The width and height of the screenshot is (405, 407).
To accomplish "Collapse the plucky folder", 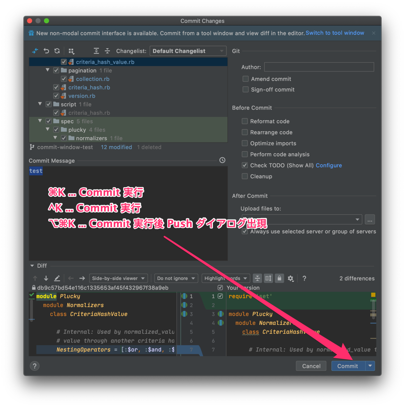I will [x=47, y=130].
